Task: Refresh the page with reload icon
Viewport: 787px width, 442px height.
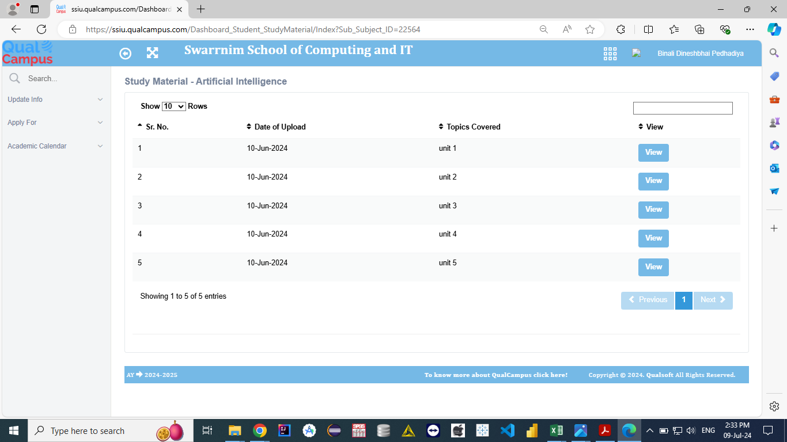Action: pos(41,29)
